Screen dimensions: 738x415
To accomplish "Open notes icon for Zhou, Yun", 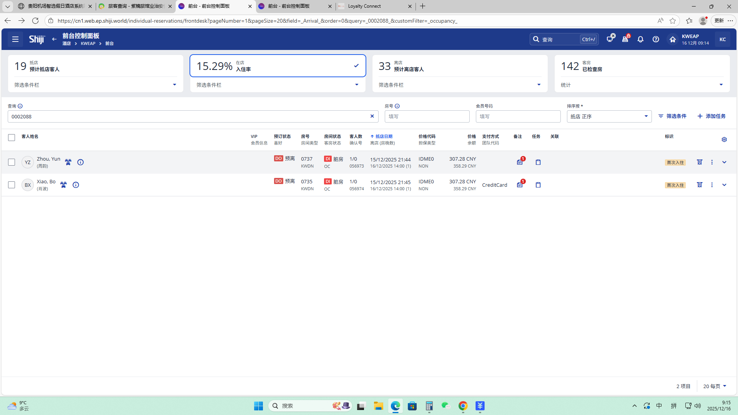I will (520, 162).
